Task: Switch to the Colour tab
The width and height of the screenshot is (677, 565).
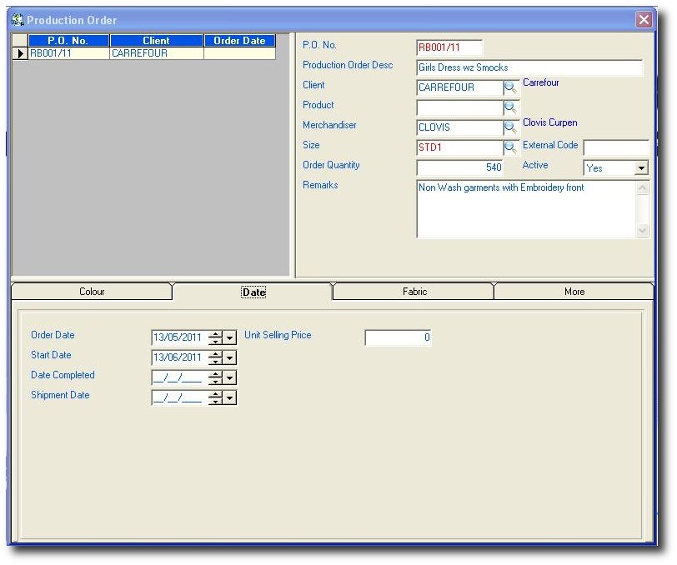Action: point(92,292)
